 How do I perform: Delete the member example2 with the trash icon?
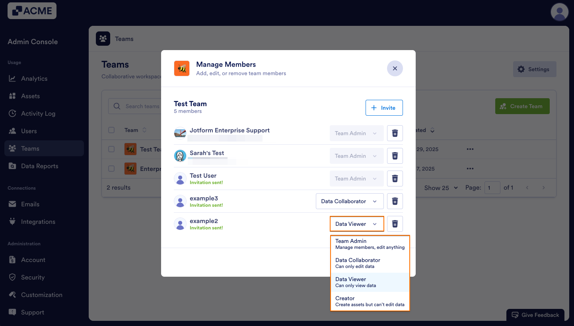click(x=395, y=223)
